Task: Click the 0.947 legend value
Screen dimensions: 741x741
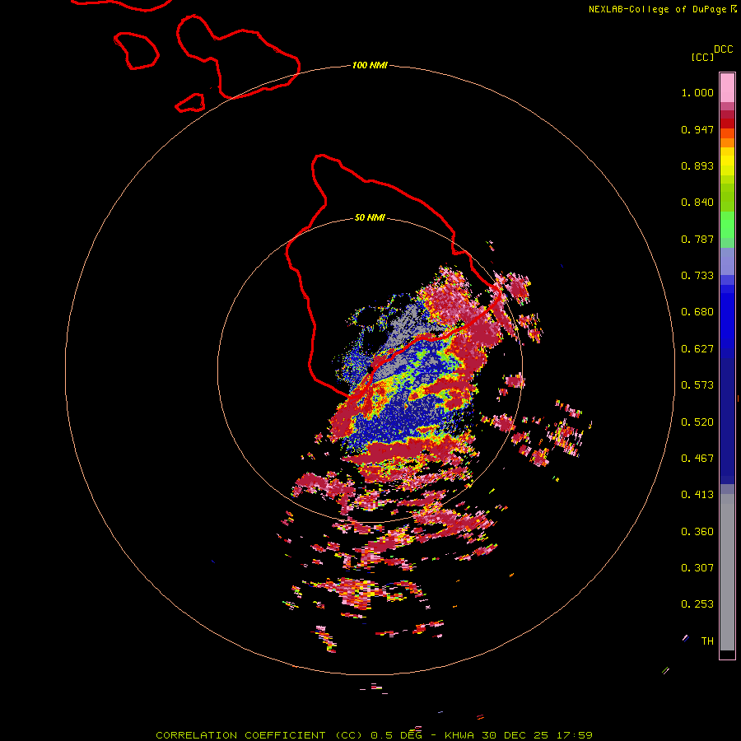Action: (697, 129)
